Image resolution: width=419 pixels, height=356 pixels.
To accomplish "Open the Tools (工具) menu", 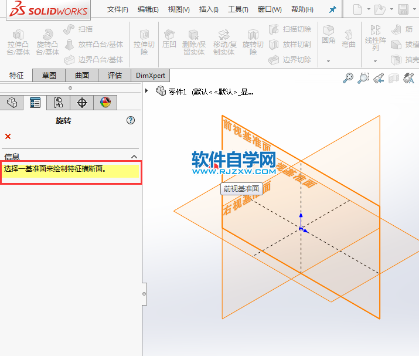I will pos(238,9).
